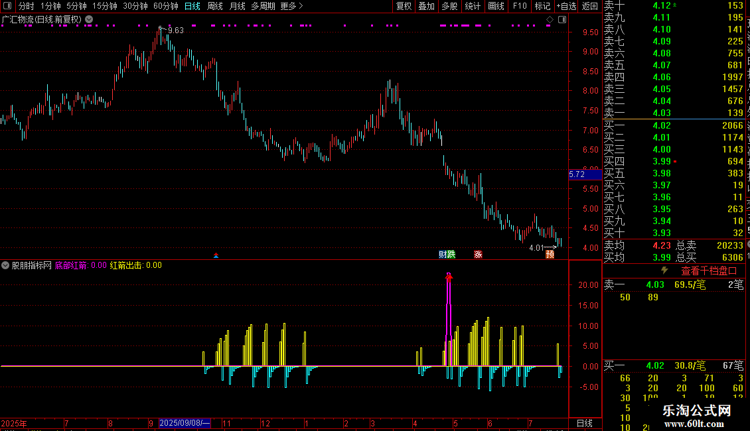The width and height of the screenshot is (750, 431).
Task: Click the highlighted date 2025/09/08 on the time axis
Action: (x=185, y=423)
